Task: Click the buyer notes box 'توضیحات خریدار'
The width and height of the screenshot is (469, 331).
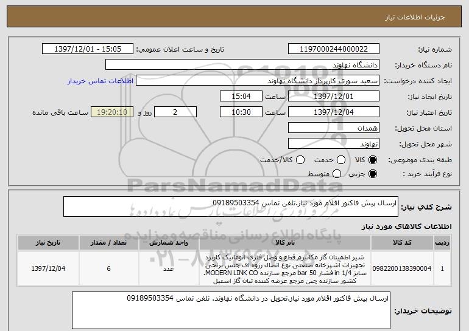Action: click(x=231, y=310)
